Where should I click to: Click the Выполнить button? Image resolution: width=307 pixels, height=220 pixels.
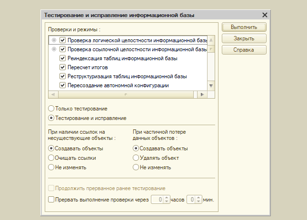(x=244, y=27)
